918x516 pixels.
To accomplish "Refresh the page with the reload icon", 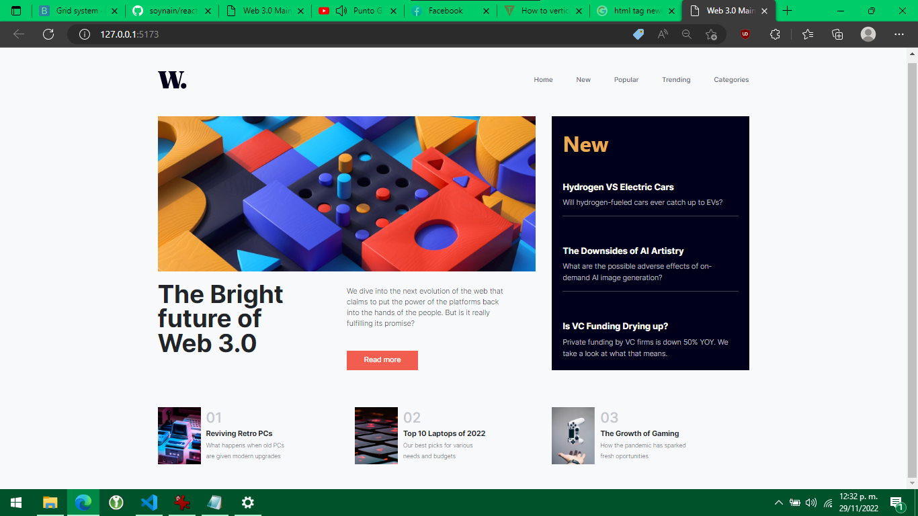I will pos(48,34).
